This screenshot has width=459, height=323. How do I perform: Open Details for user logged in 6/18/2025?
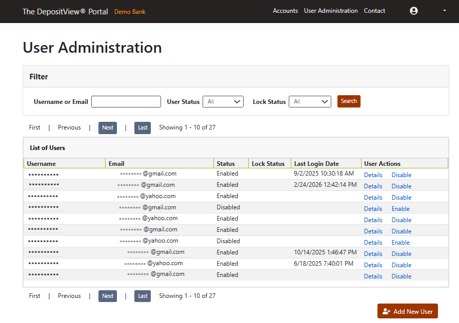coord(373,265)
